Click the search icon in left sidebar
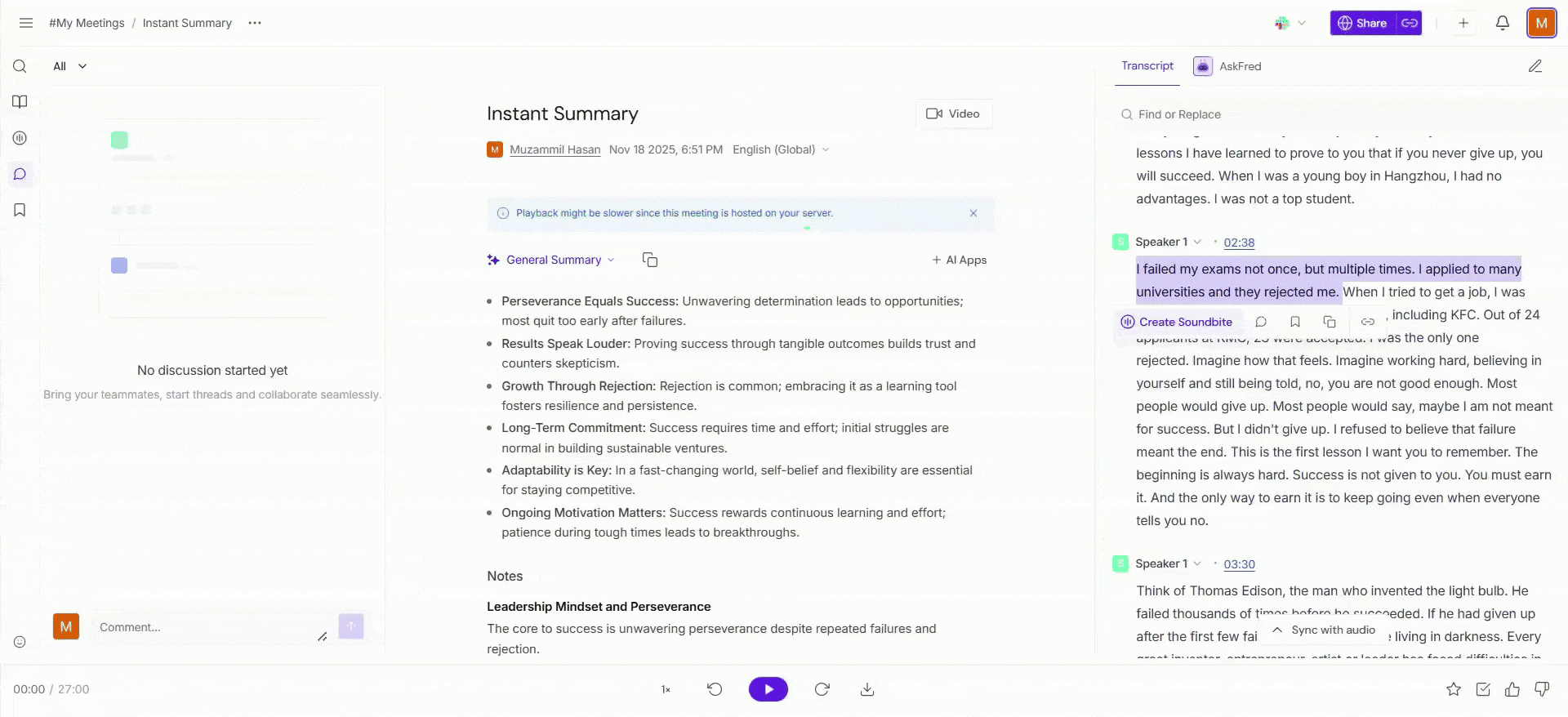Viewport: 1568px width, 717px height. (x=20, y=66)
